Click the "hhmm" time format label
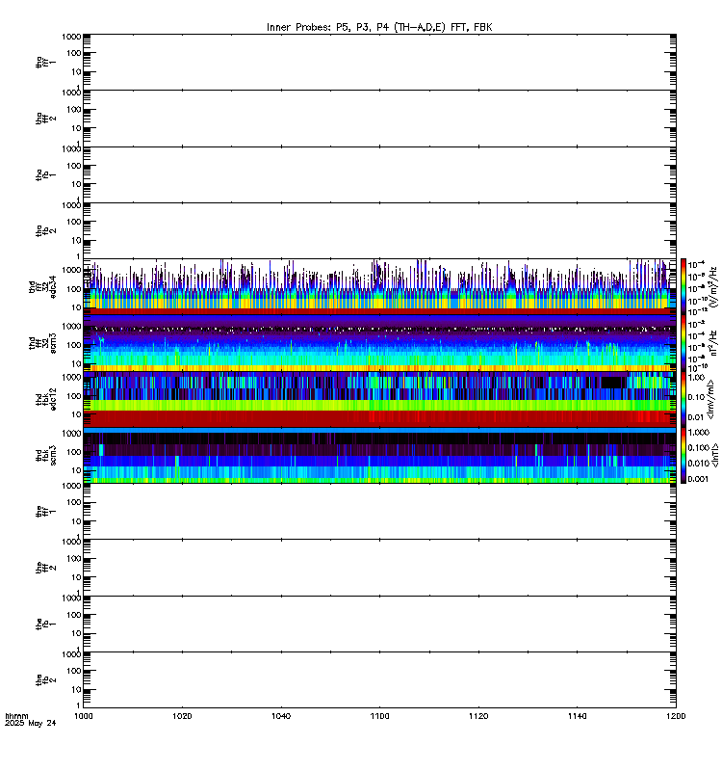Screen dimensions: 722x771 (16, 716)
